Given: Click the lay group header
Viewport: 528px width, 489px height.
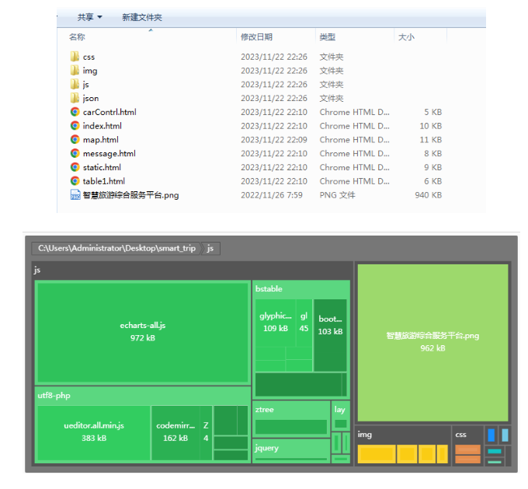Looking at the screenshot, I should click(x=339, y=410).
